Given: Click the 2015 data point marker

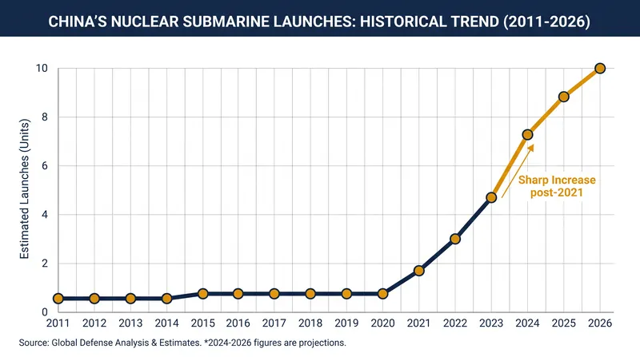Looking at the screenshot, I should [203, 294].
